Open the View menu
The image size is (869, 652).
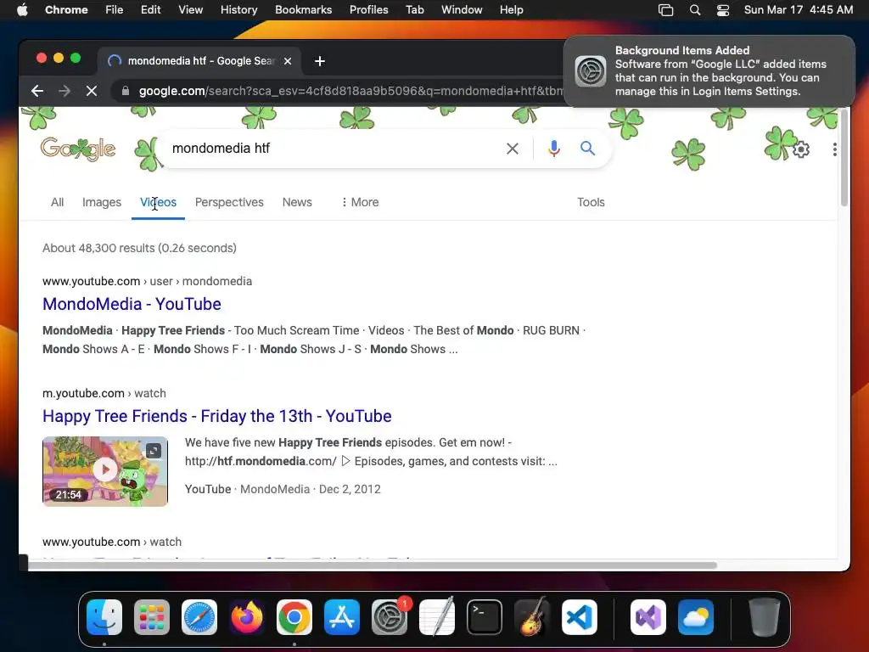coord(191,10)
